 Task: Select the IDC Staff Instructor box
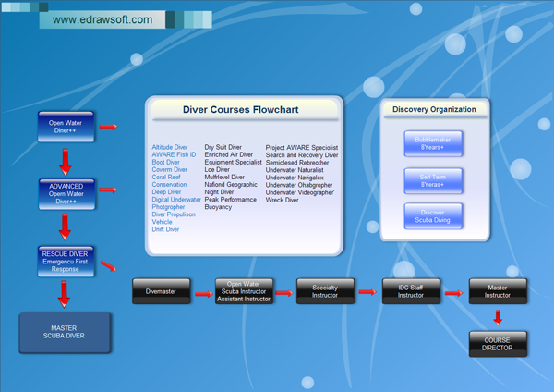tap(411, 291)
